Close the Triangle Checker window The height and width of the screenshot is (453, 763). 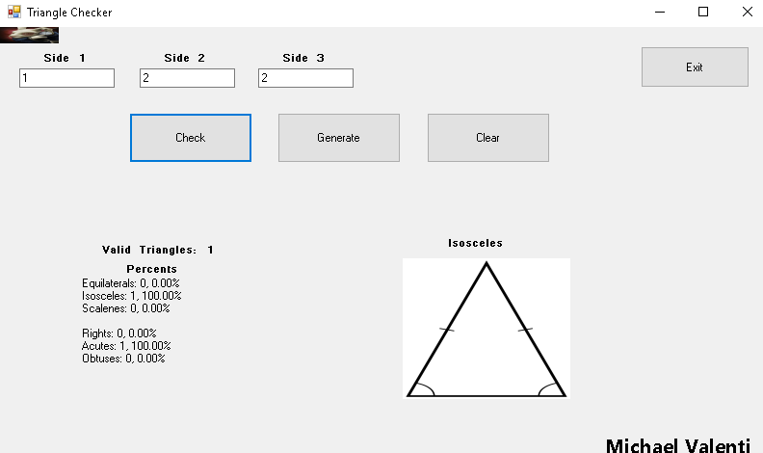click(747, 13)
